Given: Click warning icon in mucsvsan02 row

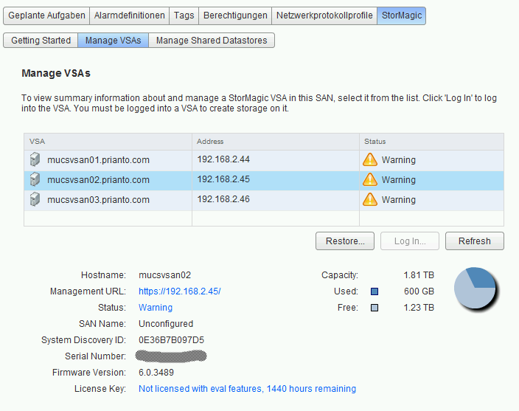Looking at the screenshot, I should (x=370, y=179).
